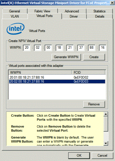Go to the Statistics tab
115x161 pixels.
click(x=99, y=11)
